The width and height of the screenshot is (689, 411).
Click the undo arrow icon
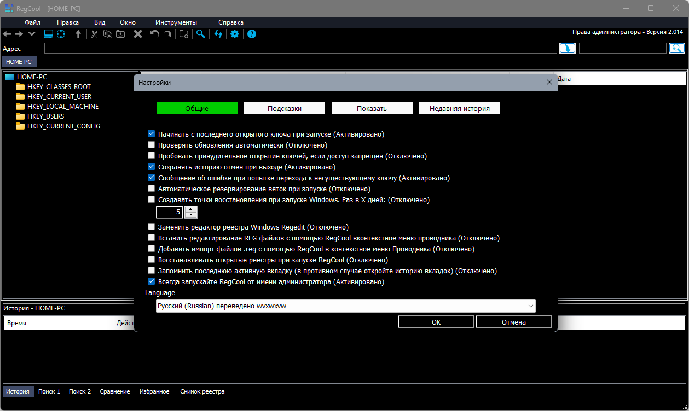point(154,34)
